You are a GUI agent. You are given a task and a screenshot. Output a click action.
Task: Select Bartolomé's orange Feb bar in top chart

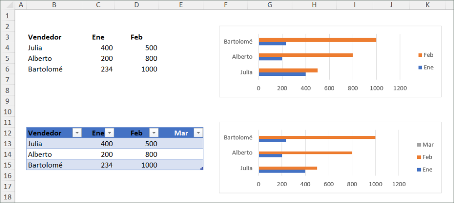coord(317,40)
